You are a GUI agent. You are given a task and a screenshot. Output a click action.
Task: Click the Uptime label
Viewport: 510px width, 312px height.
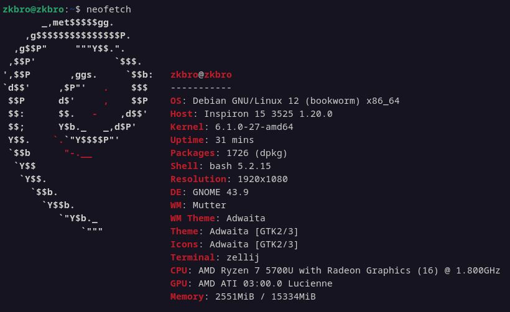(187, 140)
